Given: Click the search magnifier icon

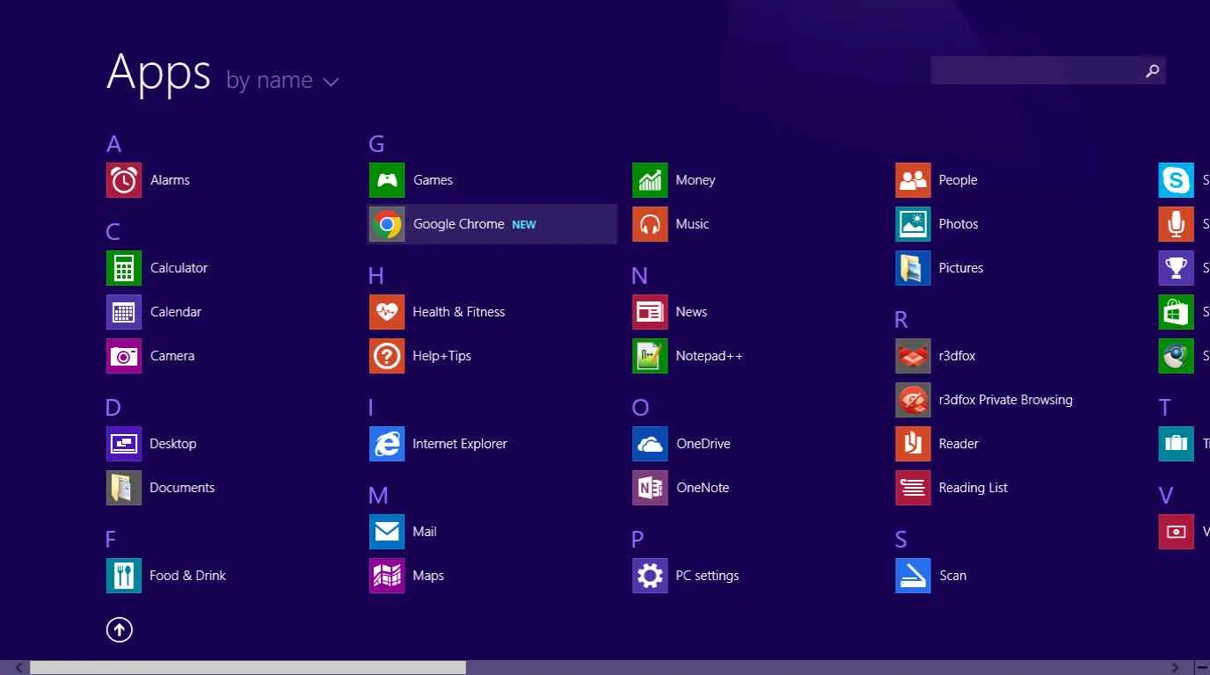Looking at the screenshot, I should click(1153, 71).
